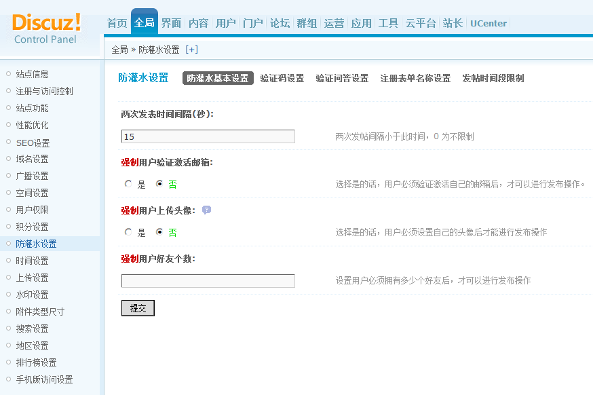Click the Discuz! Control Panel logo
This screenshot has width=593, height=395.
(x=46, y=27)
